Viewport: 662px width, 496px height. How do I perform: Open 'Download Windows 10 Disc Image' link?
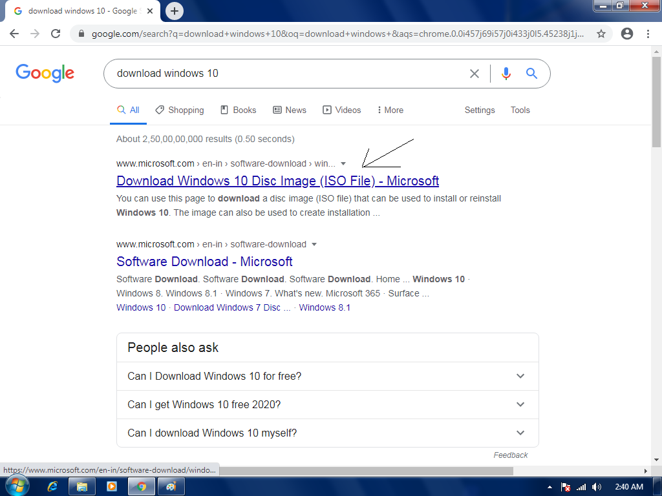[x=277, y=181]
